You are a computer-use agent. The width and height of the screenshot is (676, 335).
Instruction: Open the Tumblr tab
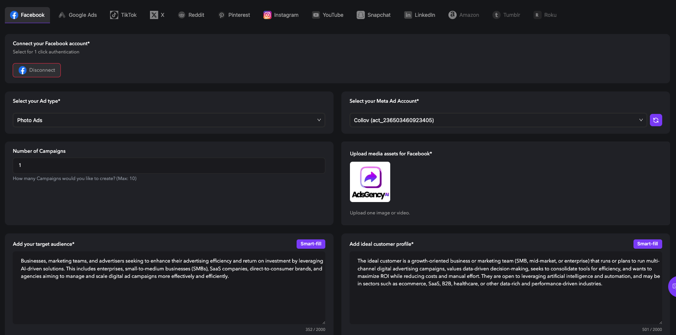506,15
